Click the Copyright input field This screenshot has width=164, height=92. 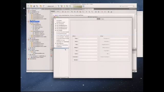[x=119, y=51]
